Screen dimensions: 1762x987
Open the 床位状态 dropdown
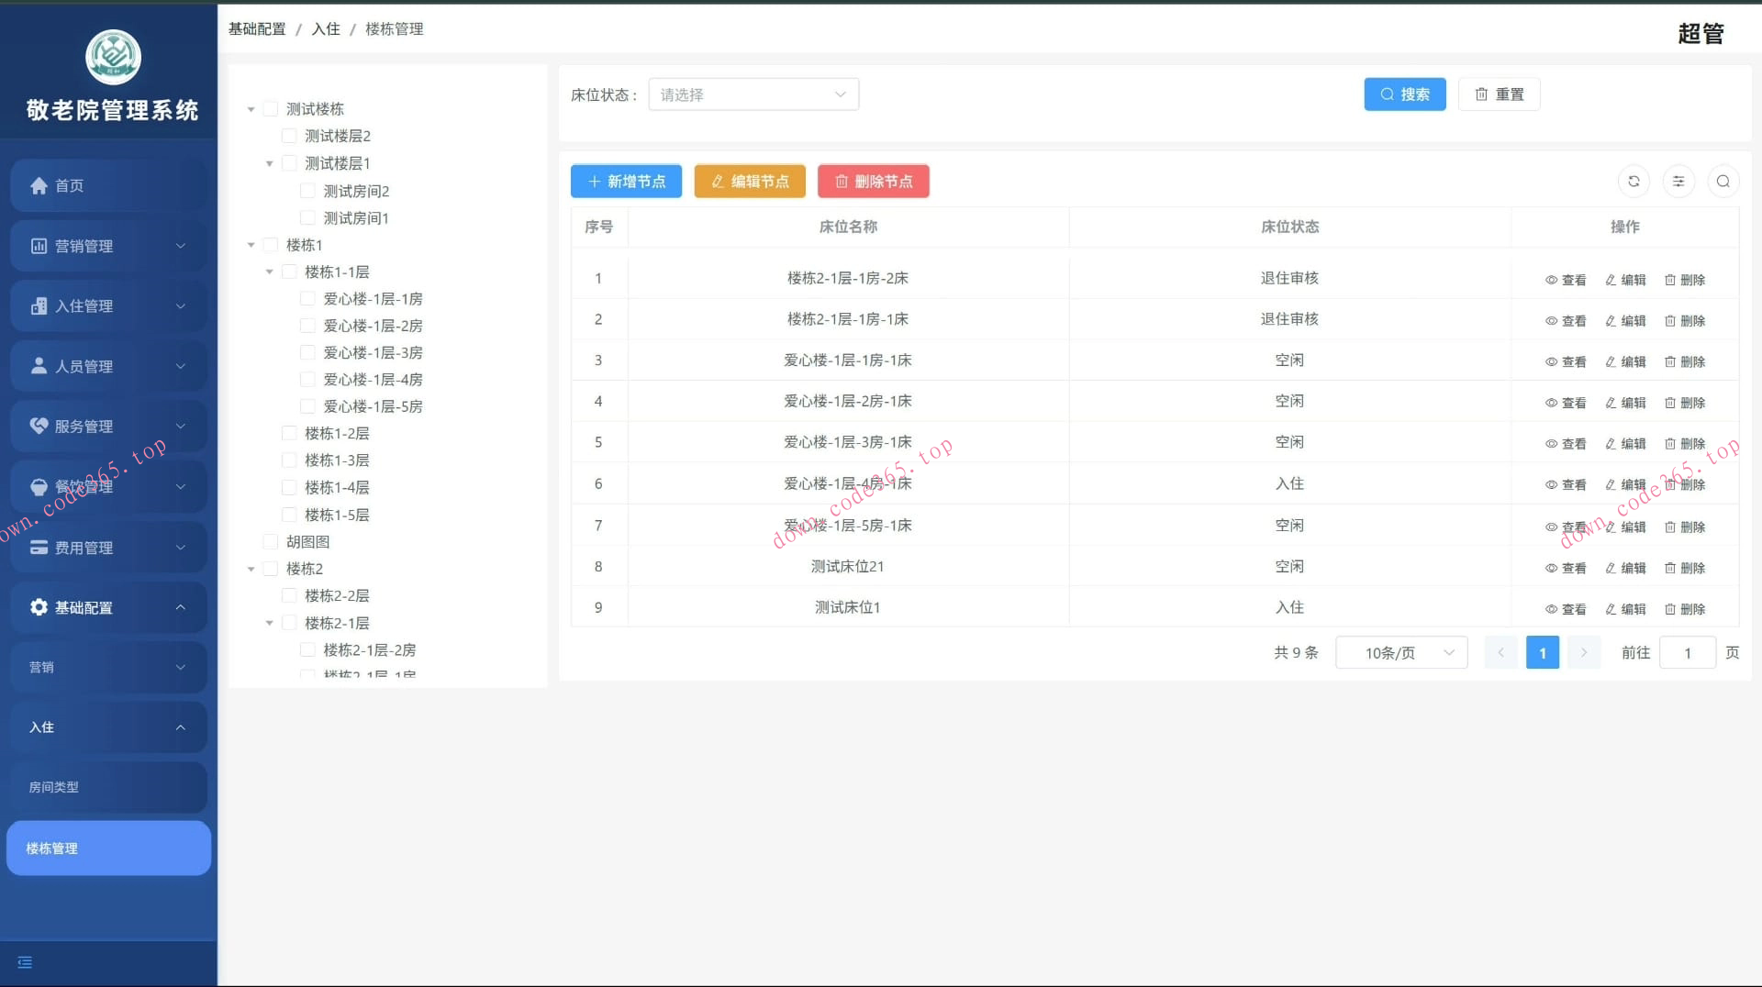coord(753,94)
